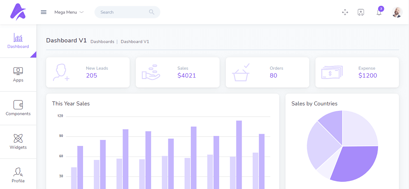
Task: Click the 120 axis label on sales chart
Action: point(60,116)
